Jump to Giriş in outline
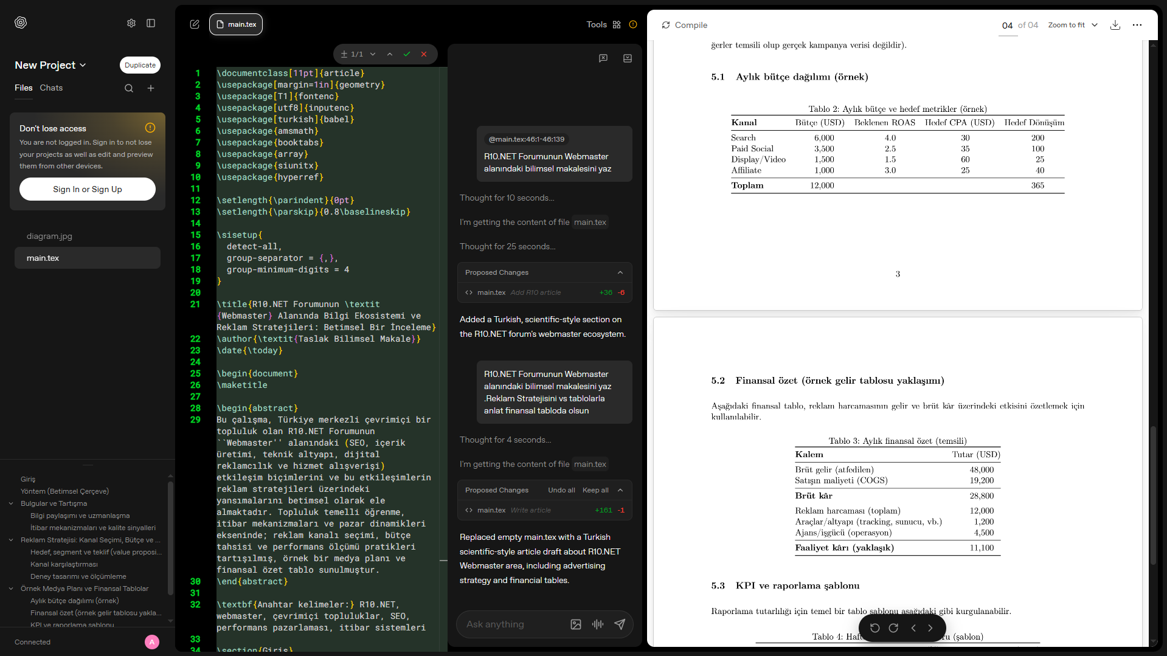 [x=28, y=479]
